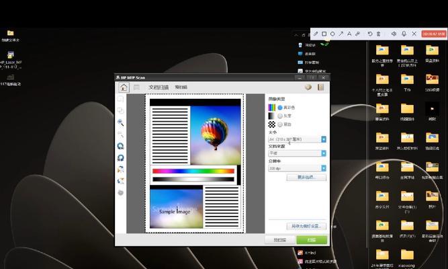This screenshot has width=448, height=269.
Task: Delete annotations with the trash icon
Action: coord(379,34)
